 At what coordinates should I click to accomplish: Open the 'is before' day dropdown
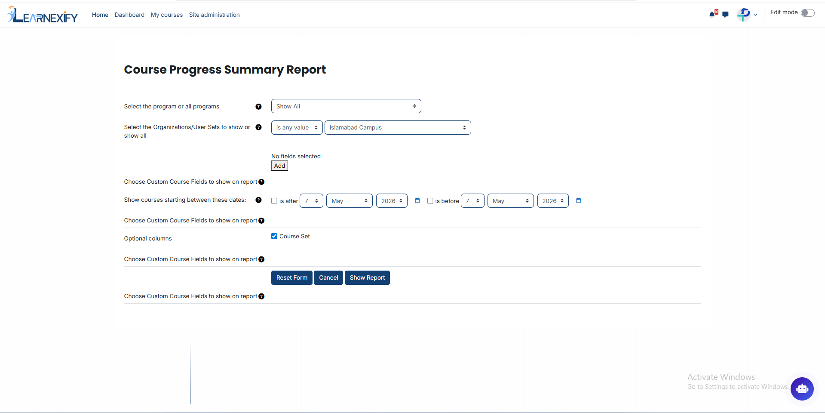pyautogui.click(x=472, y=201)
